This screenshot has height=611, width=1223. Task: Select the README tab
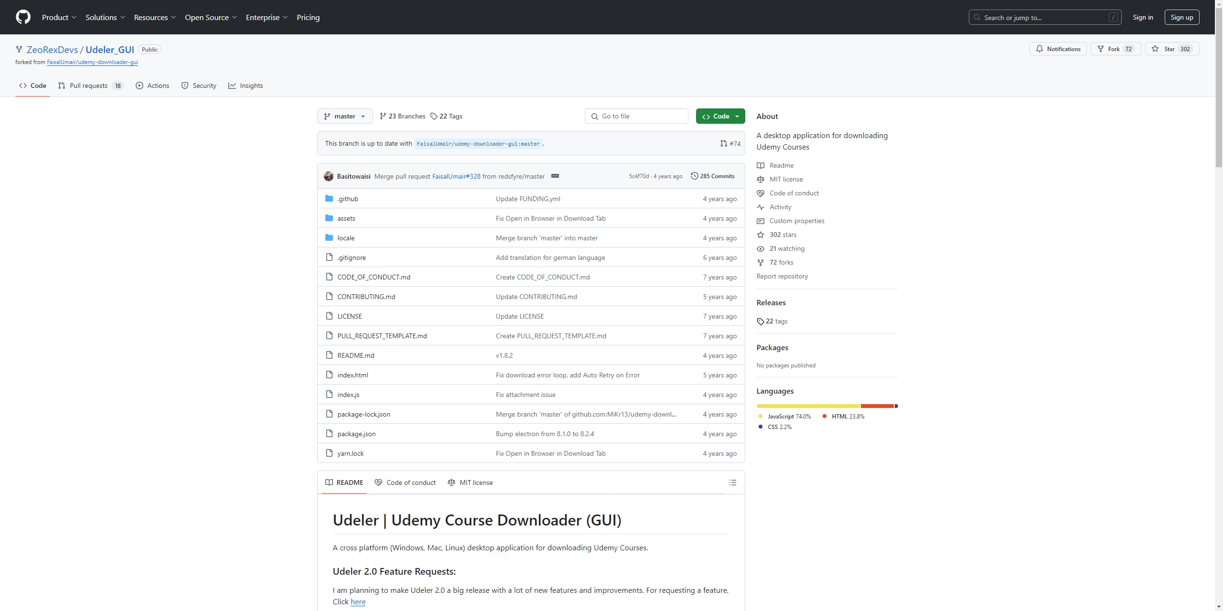(x=349, y=482)
